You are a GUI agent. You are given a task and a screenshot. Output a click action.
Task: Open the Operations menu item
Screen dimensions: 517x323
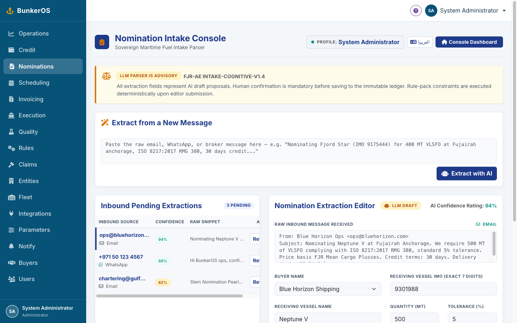[x=43, y=33]
